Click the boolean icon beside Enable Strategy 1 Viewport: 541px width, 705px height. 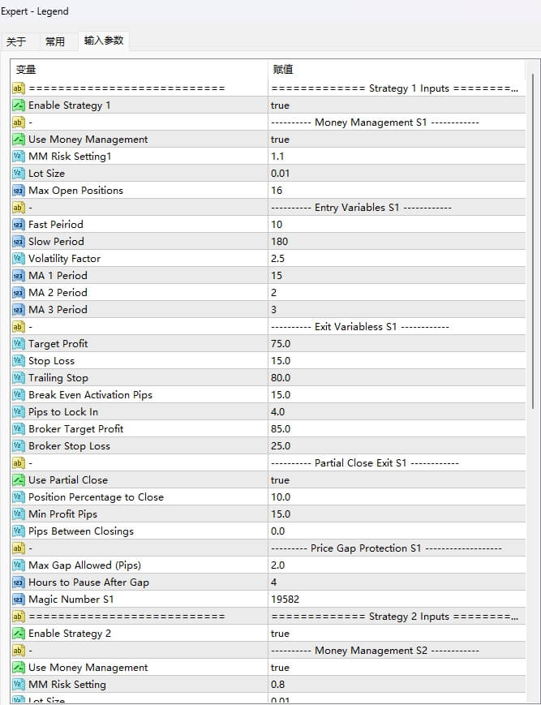pyautogui.click(x=19, y=105)
